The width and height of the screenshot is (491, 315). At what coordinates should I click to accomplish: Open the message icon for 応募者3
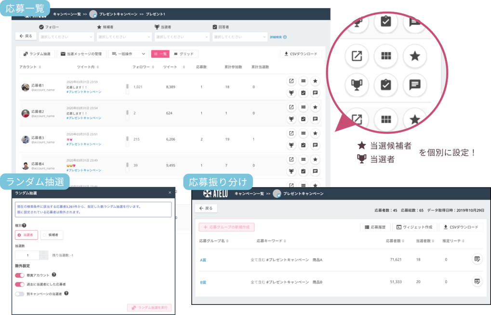point(315,145)
